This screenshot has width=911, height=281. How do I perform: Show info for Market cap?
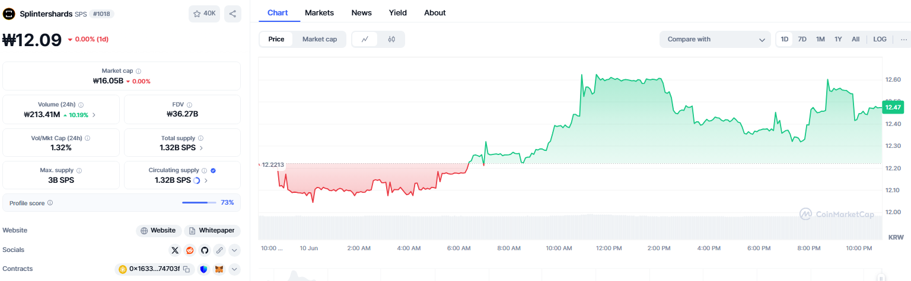pos(139,70)
